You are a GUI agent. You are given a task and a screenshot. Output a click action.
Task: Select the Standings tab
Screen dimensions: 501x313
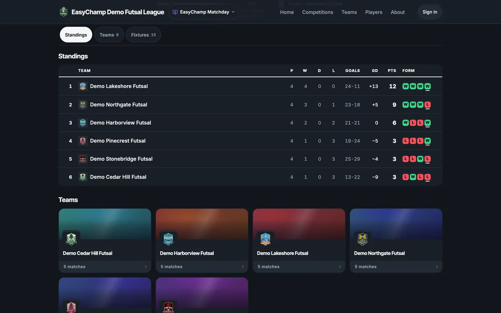click(76, 35)
